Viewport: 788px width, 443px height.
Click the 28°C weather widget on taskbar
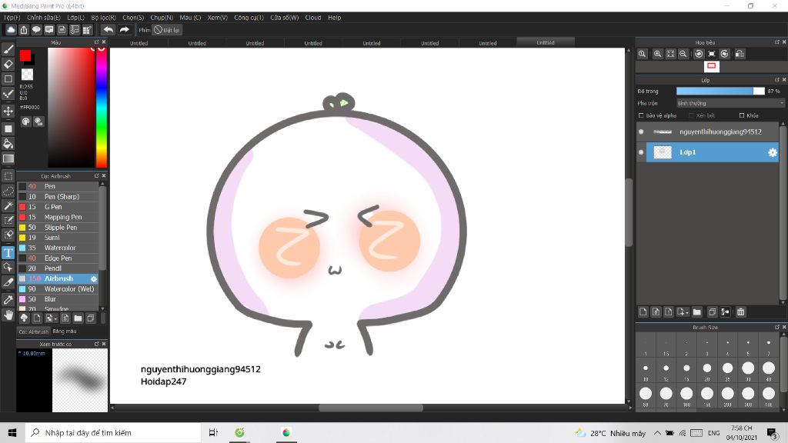610,433
